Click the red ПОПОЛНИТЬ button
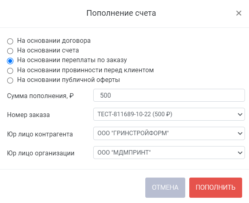The width and height of the screenshot is (249, 203). (x=216, y=188)
